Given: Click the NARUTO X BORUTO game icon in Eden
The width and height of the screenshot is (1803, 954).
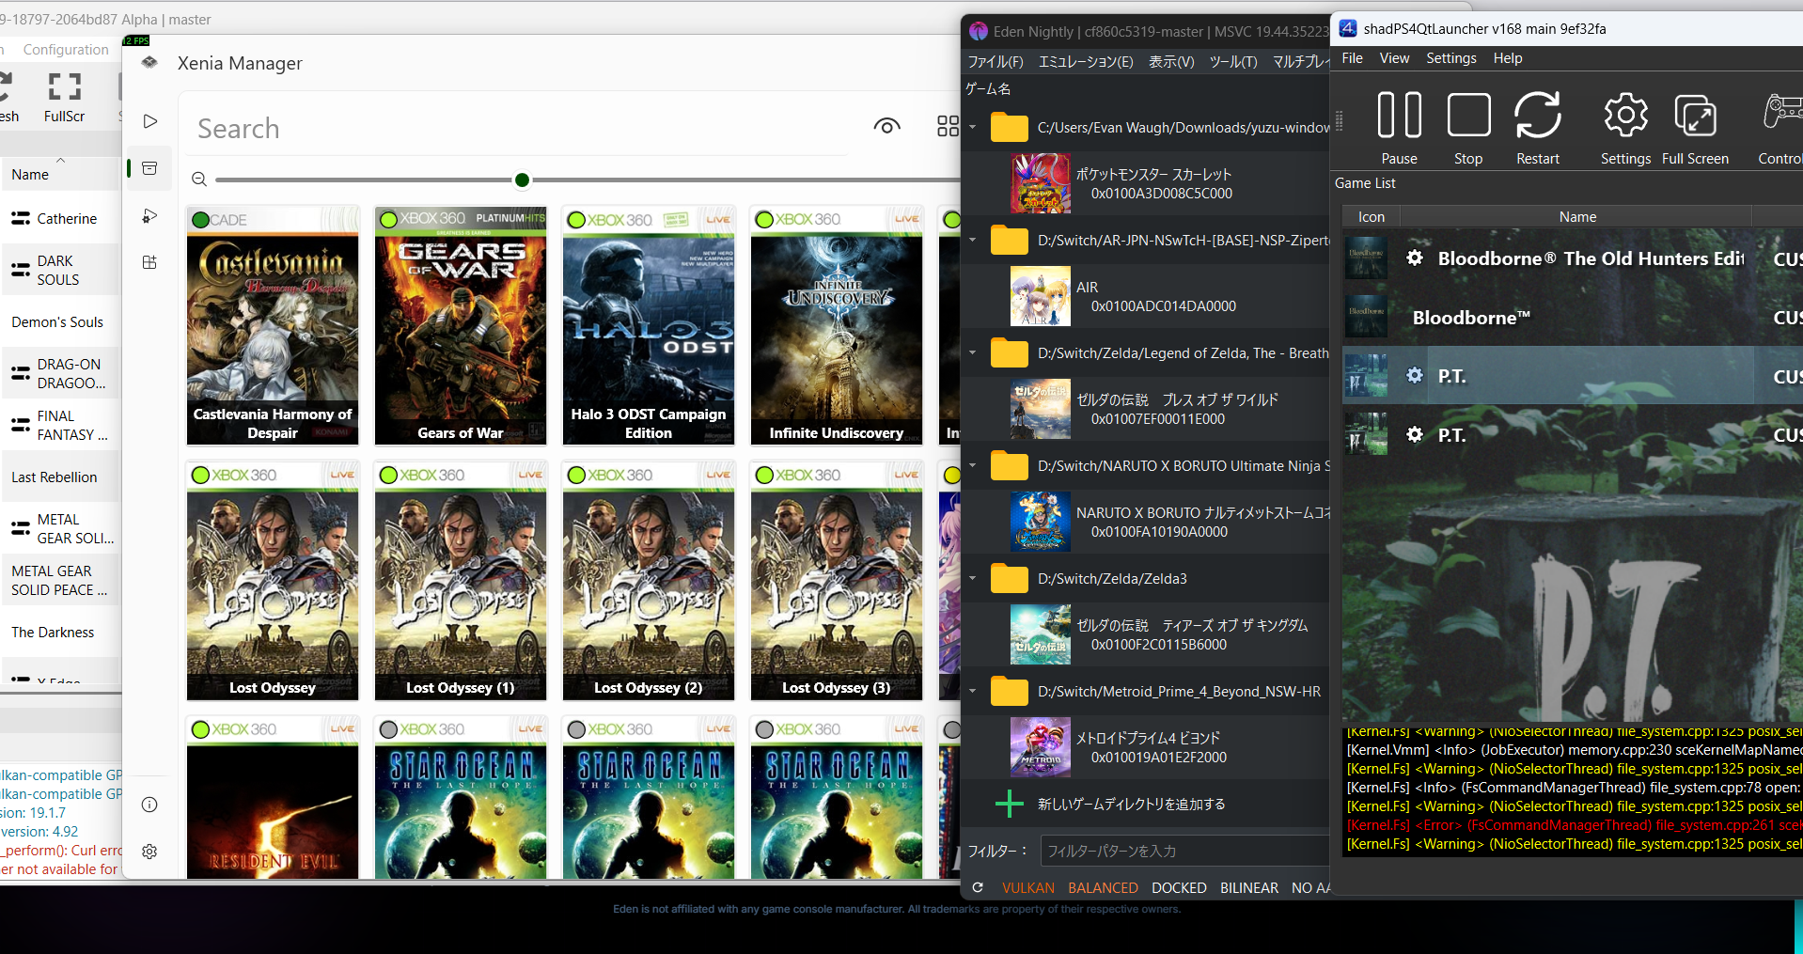Looking at the screenshot, I should pyautogui.click(x=1041, y=522).
